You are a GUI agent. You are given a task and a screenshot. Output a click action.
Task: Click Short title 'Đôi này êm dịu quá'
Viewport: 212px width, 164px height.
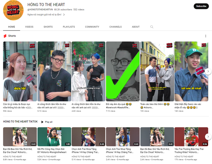pyautogui.click(x=119, y=106)
